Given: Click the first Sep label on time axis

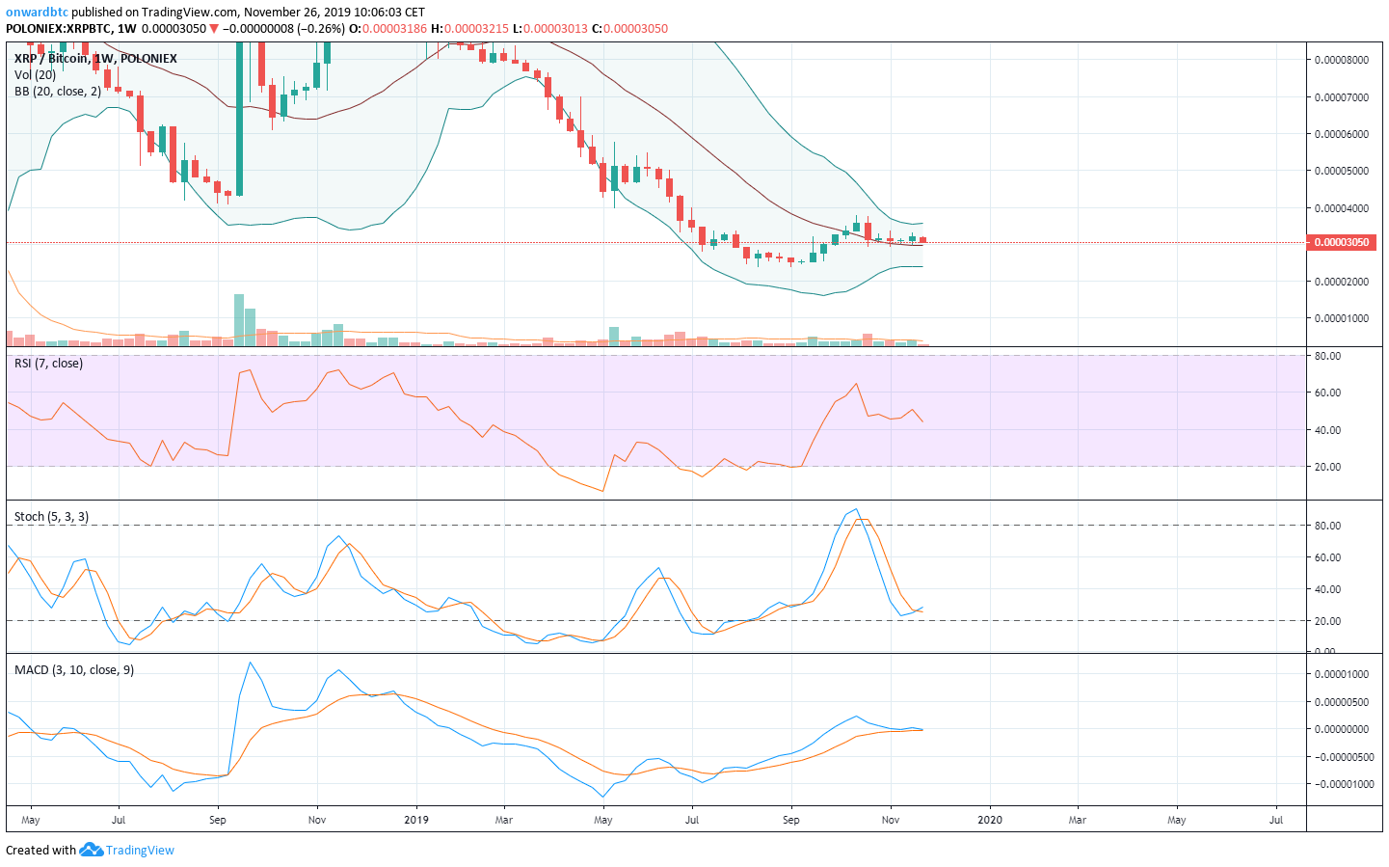Looking at the screenshot, I should [x=217, y=820].
